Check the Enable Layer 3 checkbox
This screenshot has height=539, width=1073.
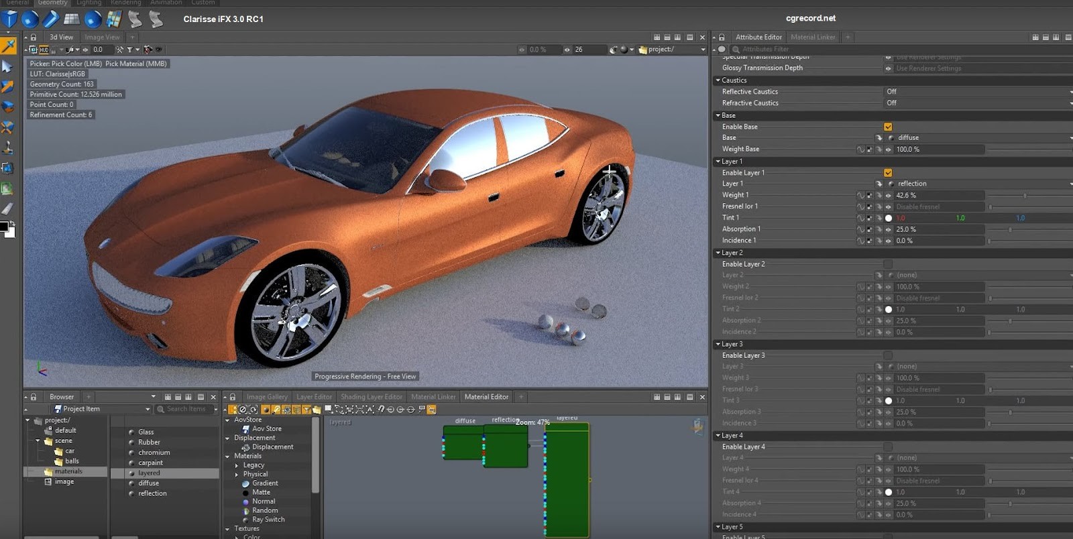click(x=888, y=355)
